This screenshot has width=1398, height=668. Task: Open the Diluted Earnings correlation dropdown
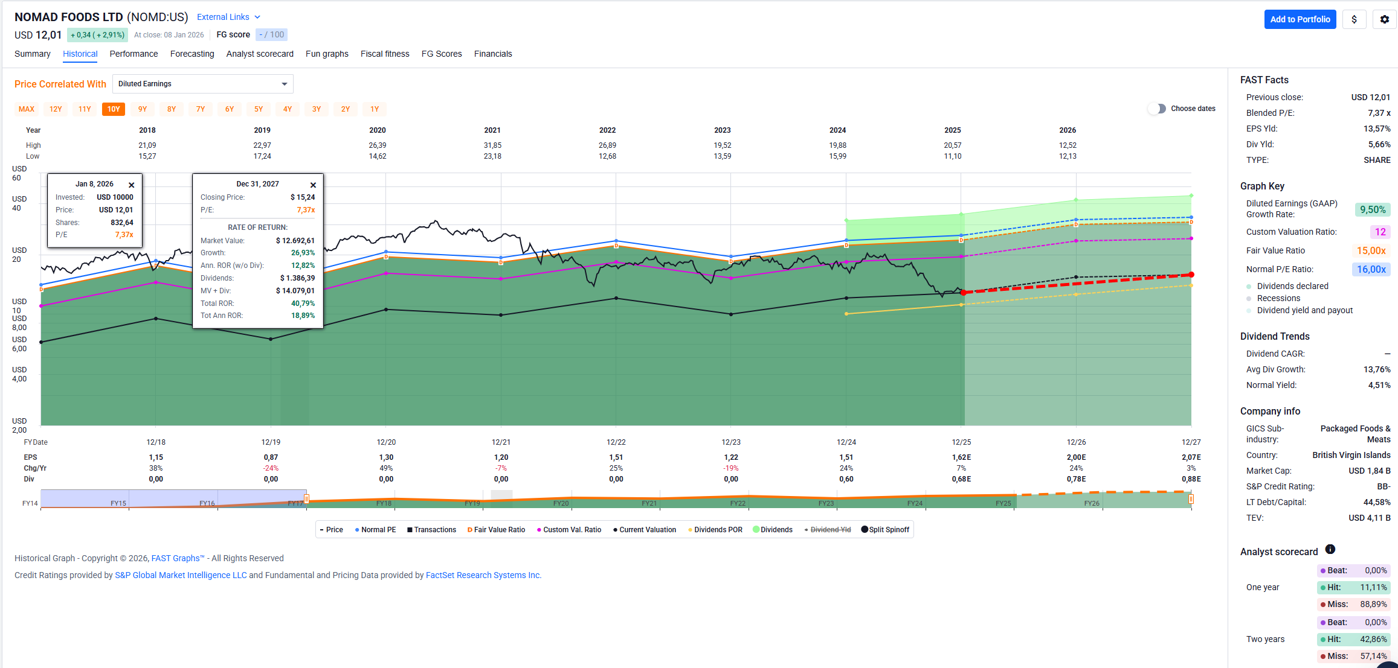tap(203, 84)
